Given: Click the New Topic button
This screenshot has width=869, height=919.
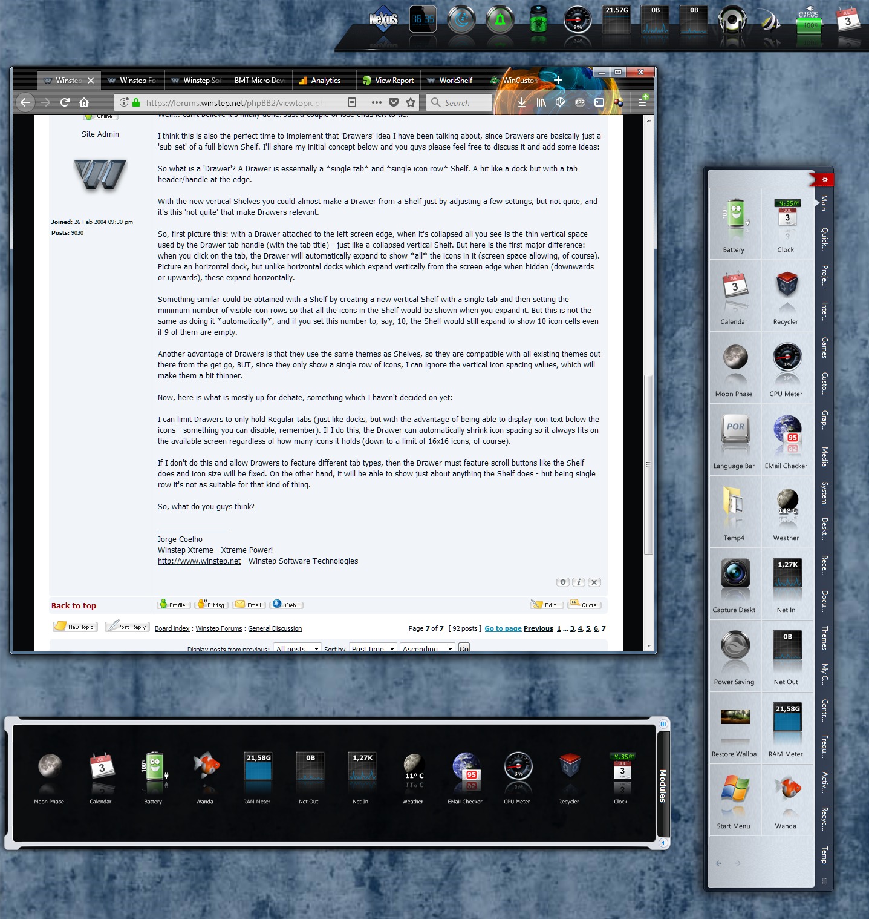Looking at the screenshot, I should point(75,627).
